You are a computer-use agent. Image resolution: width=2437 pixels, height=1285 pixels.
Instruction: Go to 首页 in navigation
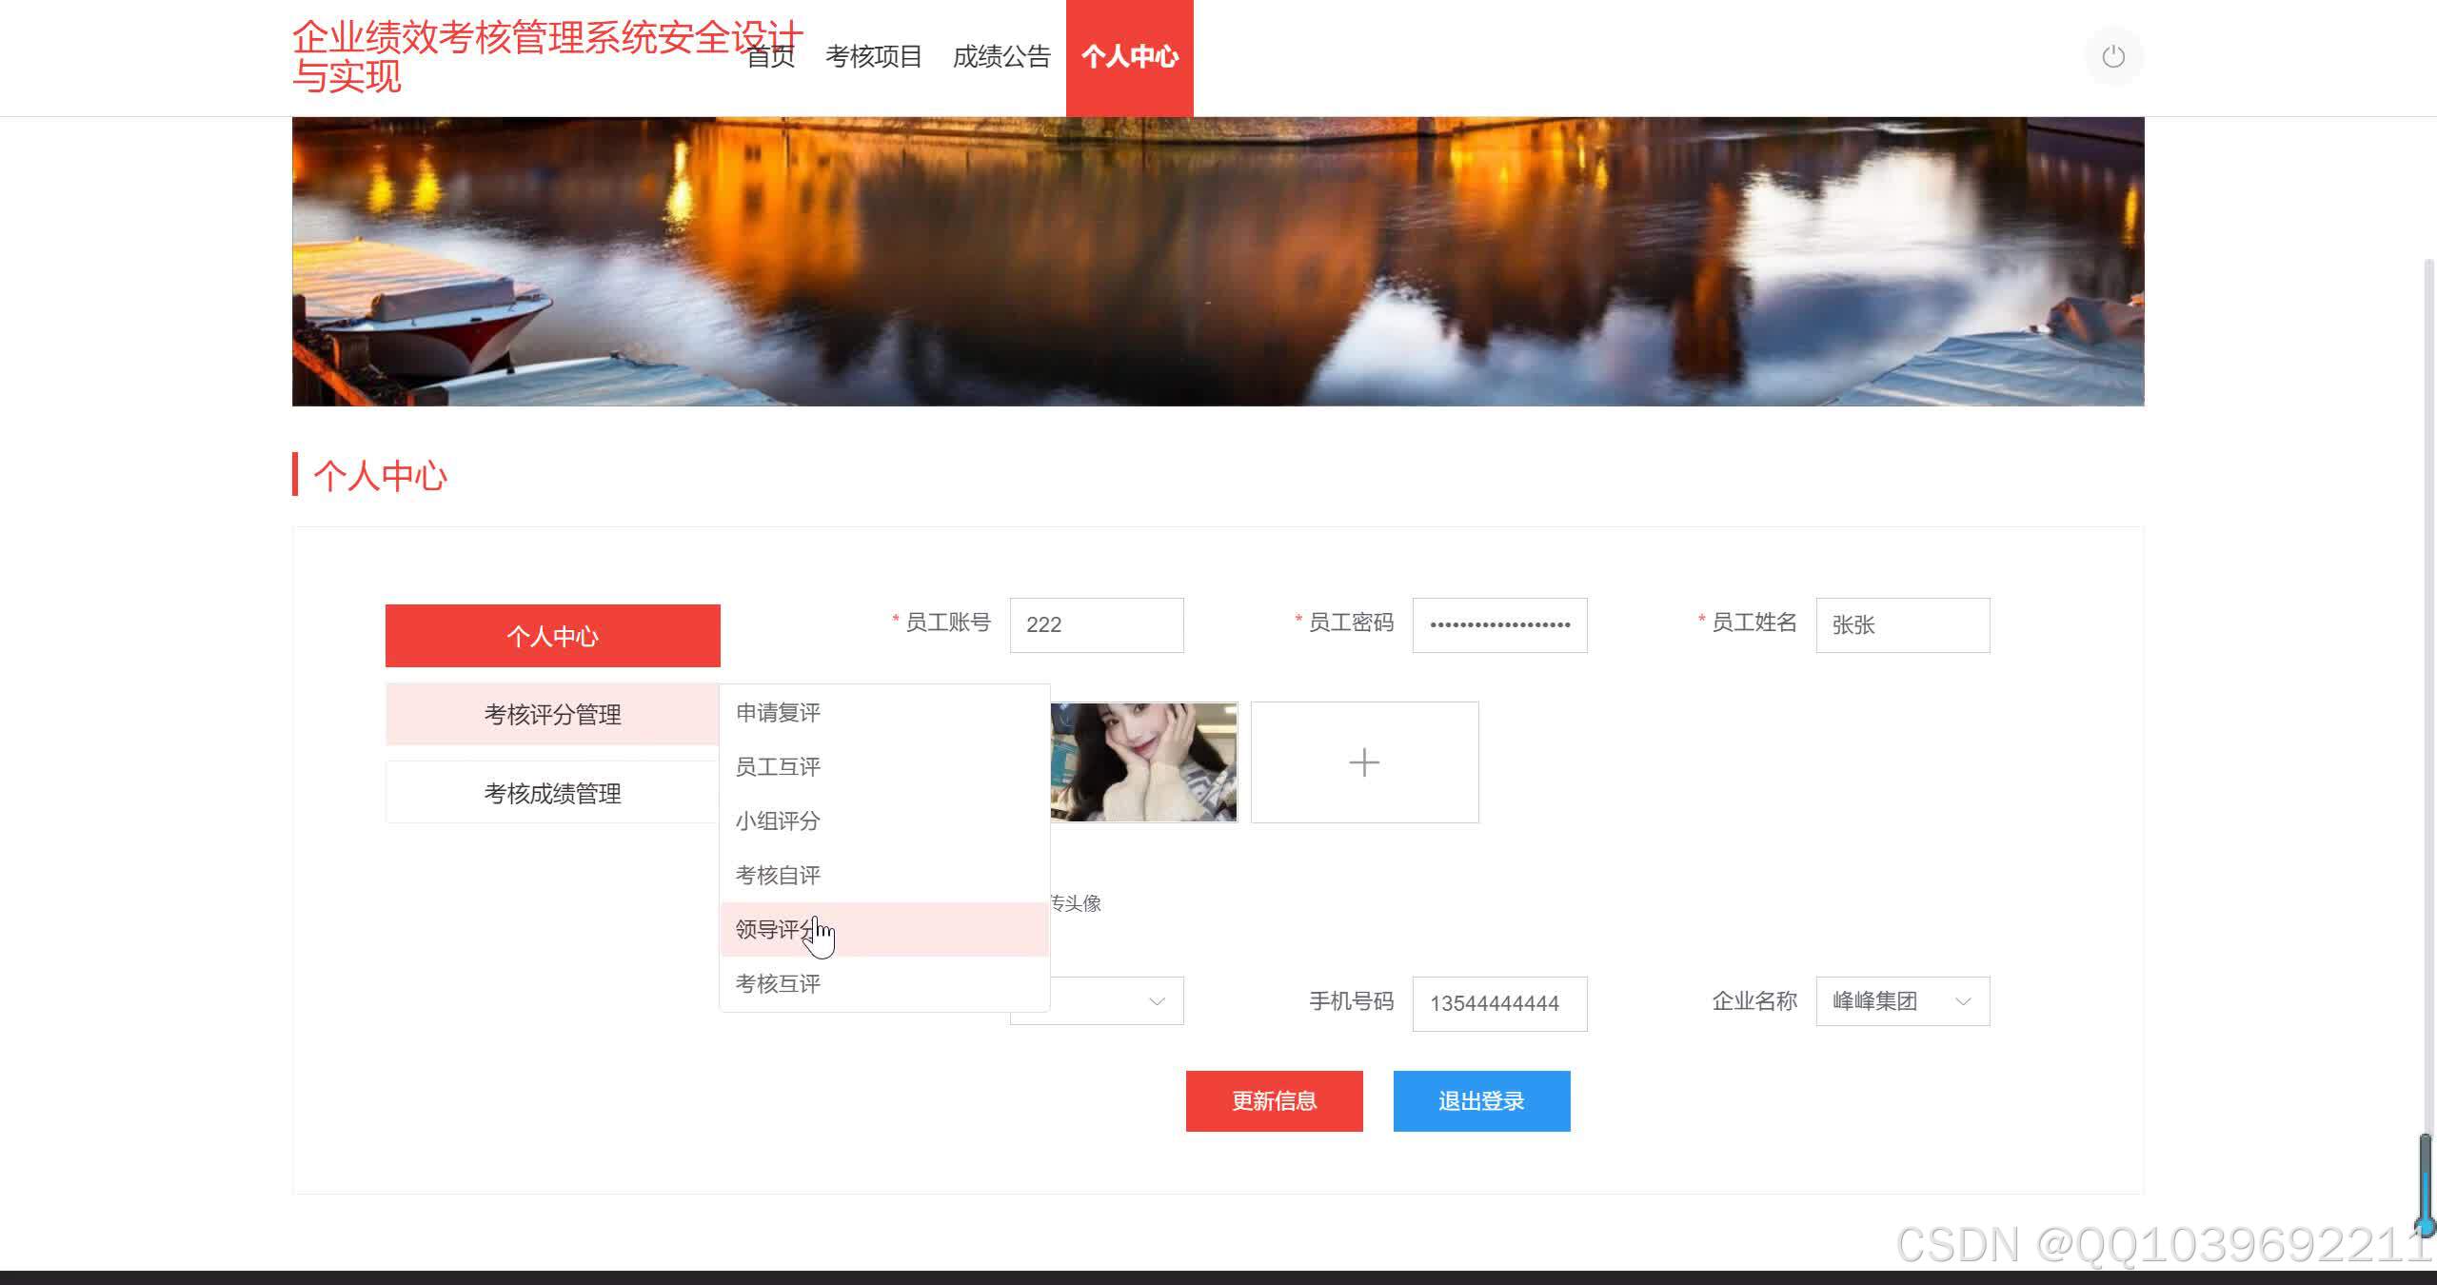click(x=771, y=57)
